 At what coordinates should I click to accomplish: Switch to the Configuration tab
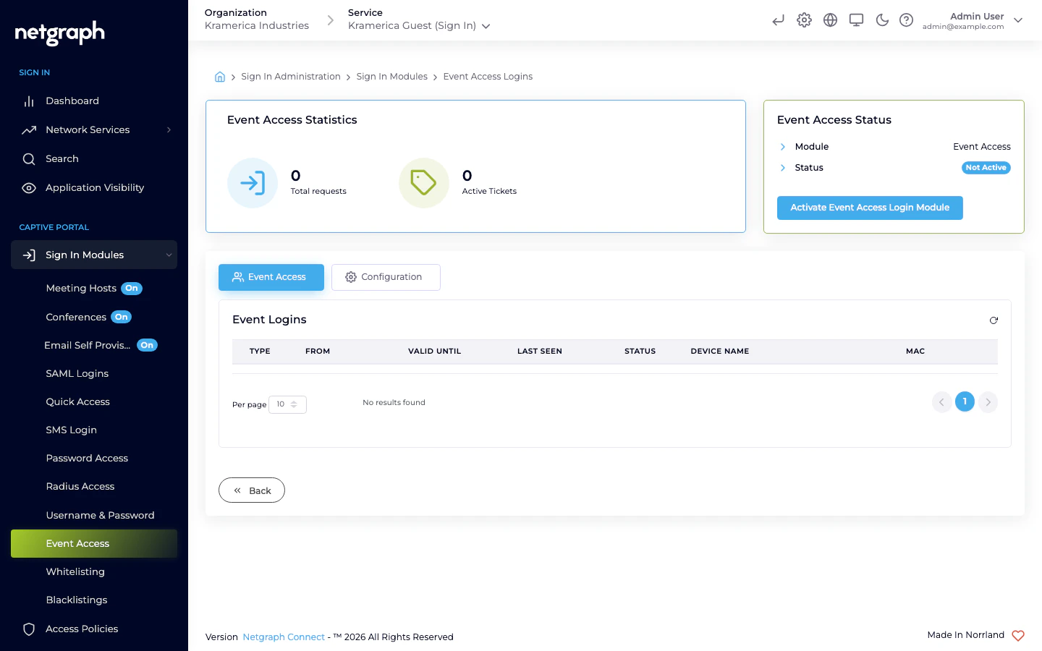[386, 277]
